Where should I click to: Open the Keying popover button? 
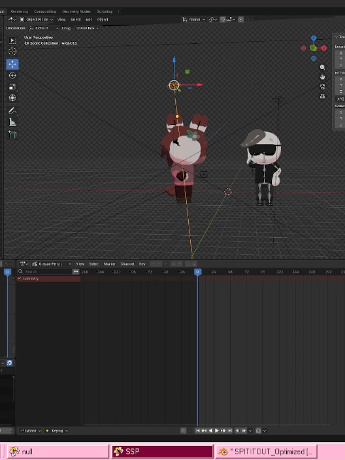tap(57, 431)
